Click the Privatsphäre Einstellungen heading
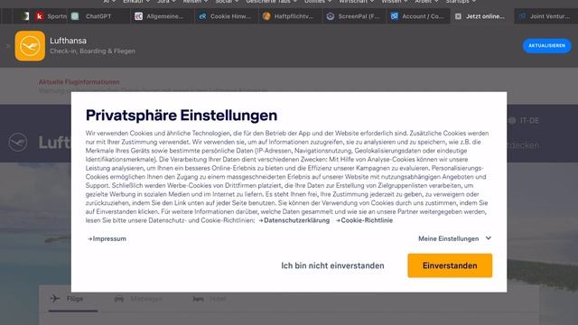The width and height of the screenshot is (578, 325). (x=182, y=116)
